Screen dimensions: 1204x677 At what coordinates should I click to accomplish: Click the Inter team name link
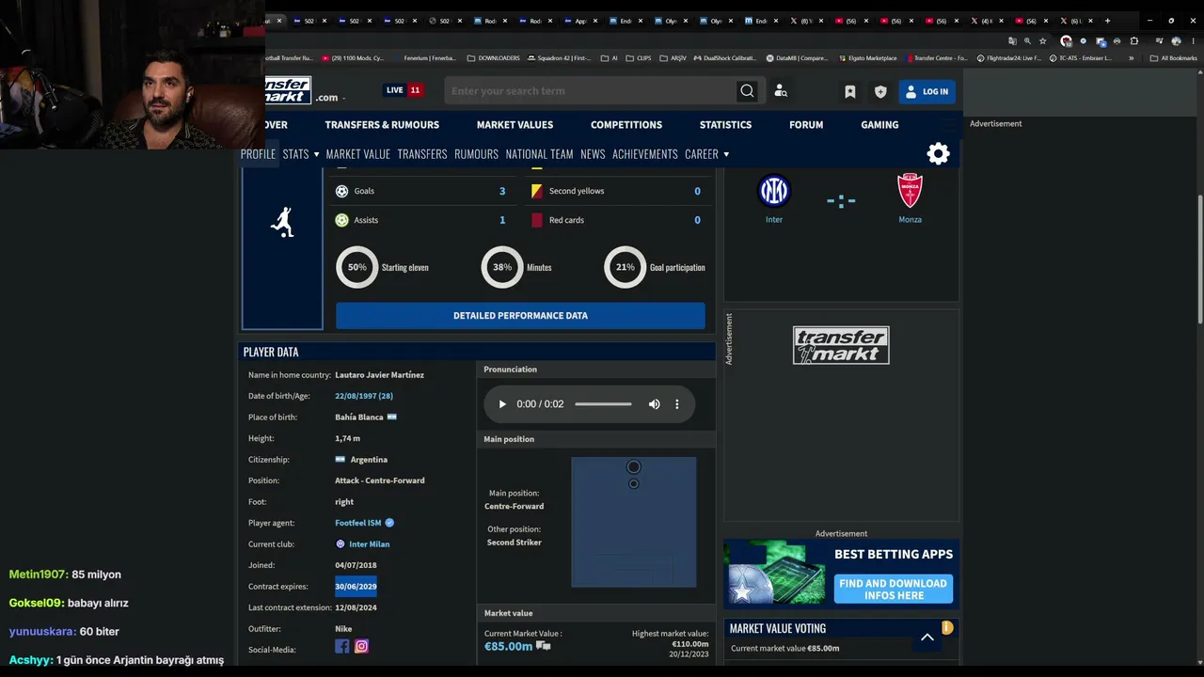click(774, 220)
